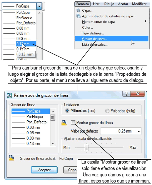The image size is (152, 185).
Task: Select 0.05 mm in the dialog list
Action: pyautogui.click(x=31, y=133)
